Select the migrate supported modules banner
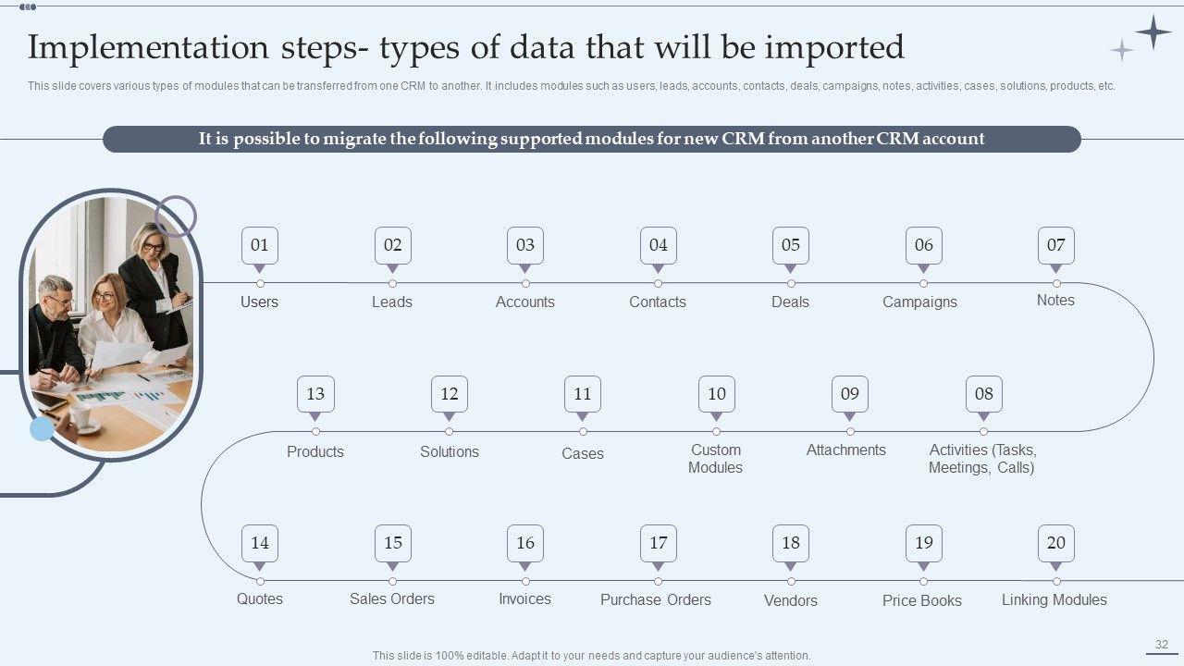The image size is (1184, 666). [591, 140]
